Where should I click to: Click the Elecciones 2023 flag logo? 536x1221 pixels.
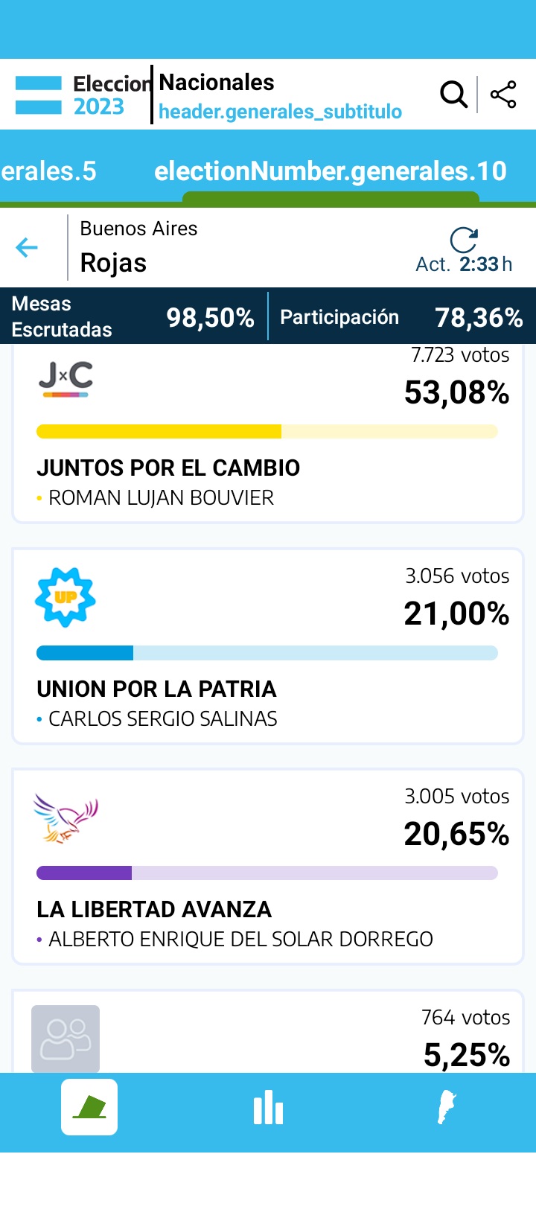[39, 95]
